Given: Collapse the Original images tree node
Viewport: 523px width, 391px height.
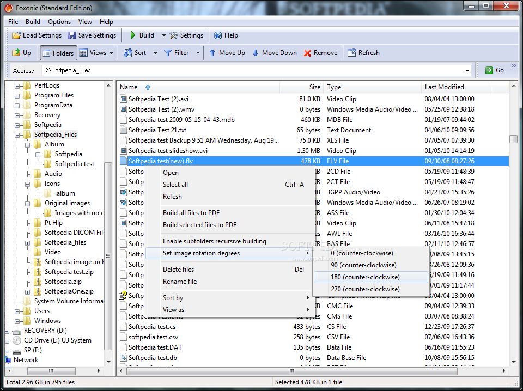Looking at the screenshot, I should click(x=28, y=204).
